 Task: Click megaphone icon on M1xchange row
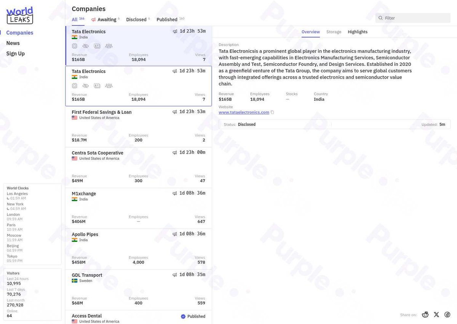click(x=175, y=193)
